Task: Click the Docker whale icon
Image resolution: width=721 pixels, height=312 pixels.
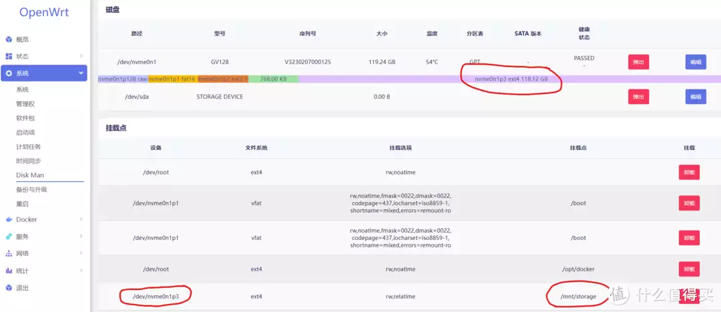Action: click(x=9, y=219)
